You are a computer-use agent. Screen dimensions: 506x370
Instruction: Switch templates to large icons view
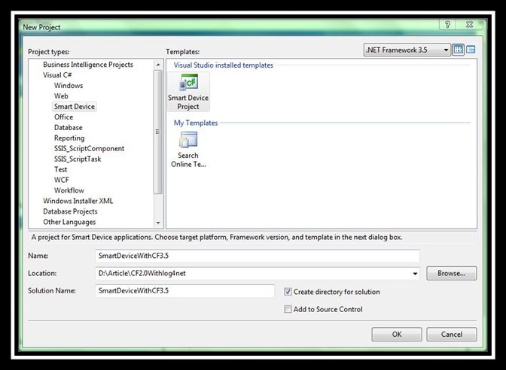(459, 50)
